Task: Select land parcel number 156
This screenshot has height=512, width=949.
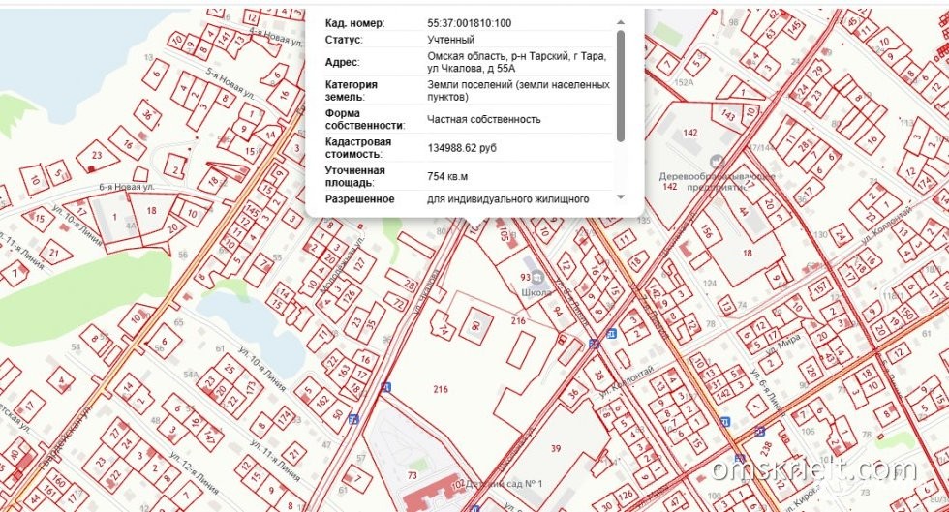Action: tap(706, 232)
